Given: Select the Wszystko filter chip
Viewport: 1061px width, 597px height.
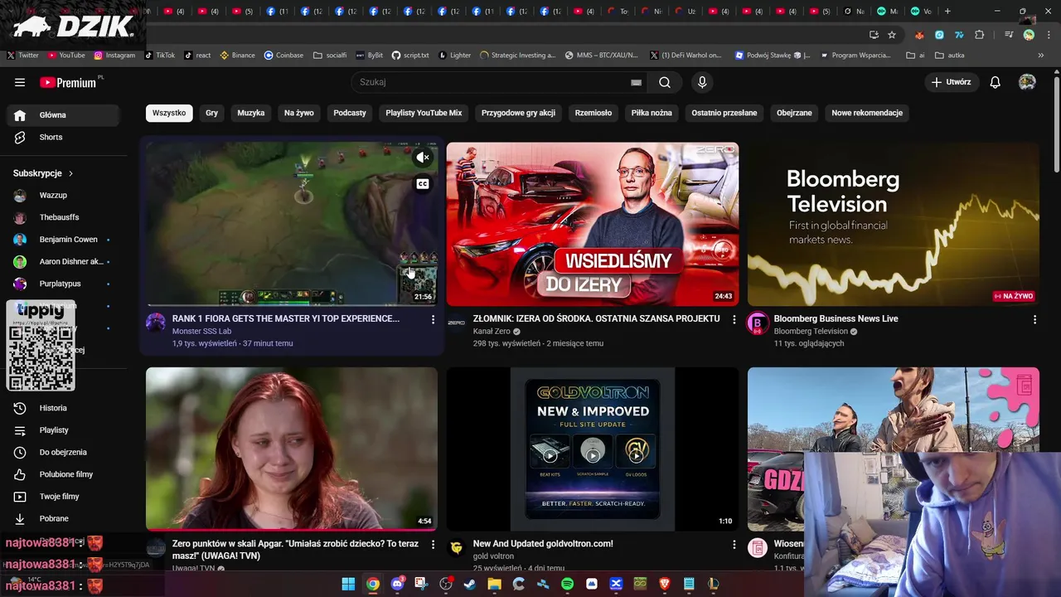Looking at the screenshot, I should pyautogui.click(x=169, y=113).
